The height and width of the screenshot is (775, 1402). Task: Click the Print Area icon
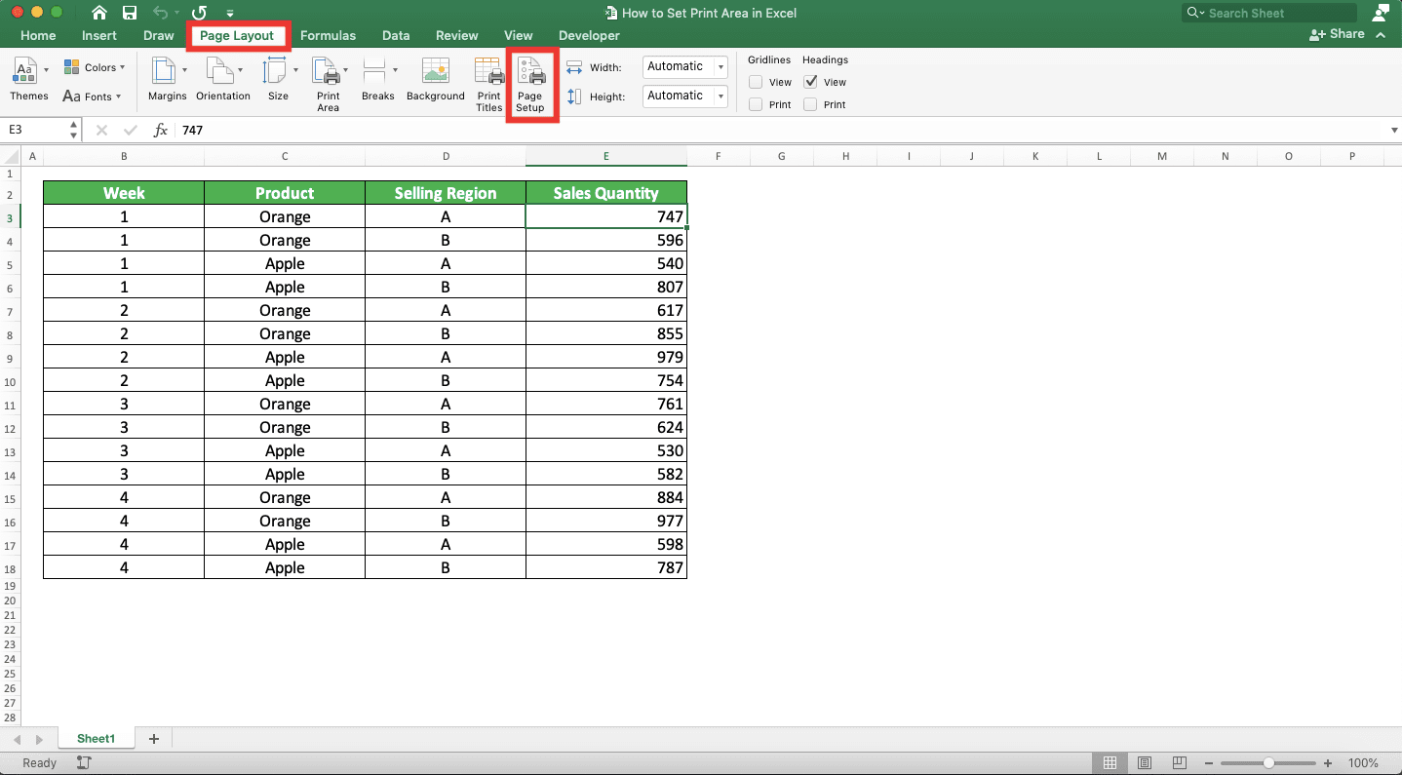[326, 70]
